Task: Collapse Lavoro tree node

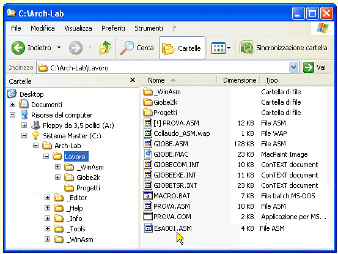Action: tap(46, 157)
